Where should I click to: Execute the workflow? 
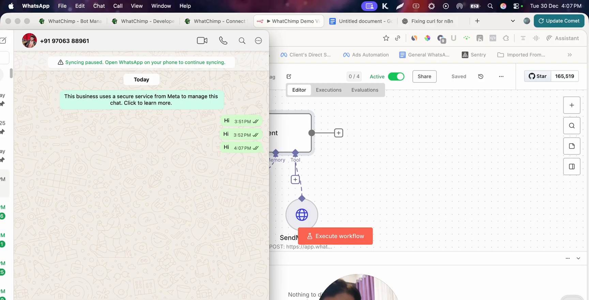click(x=335, y=236)
